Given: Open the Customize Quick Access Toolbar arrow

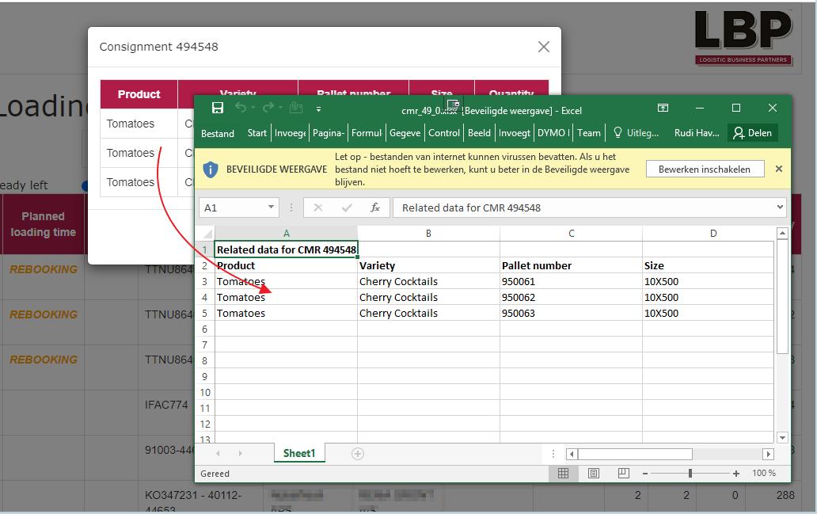Looking at the screenshot, I should [x=318, y=109].
